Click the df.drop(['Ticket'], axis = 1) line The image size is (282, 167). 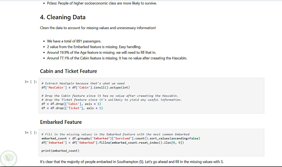click(x=72, y=108)
